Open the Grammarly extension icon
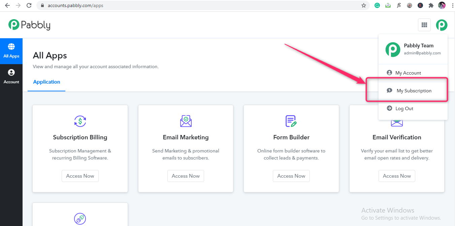Screen dimensions: 455x226 point(377,5)
